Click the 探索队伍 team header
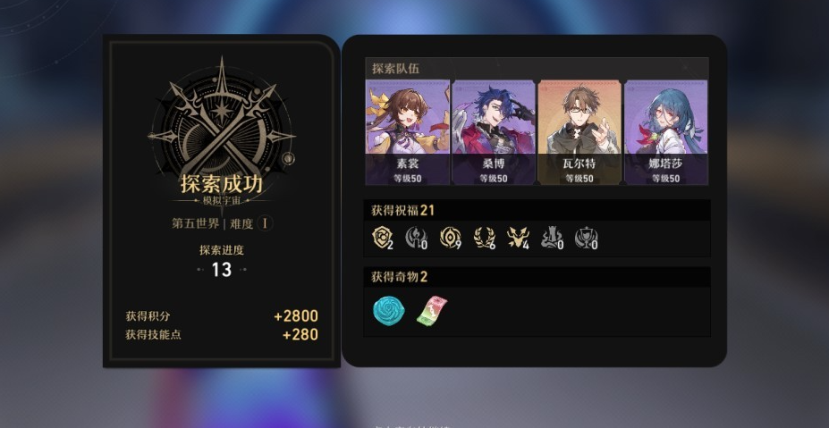Screen dimensions: 829x428 [x=537, y=68]
